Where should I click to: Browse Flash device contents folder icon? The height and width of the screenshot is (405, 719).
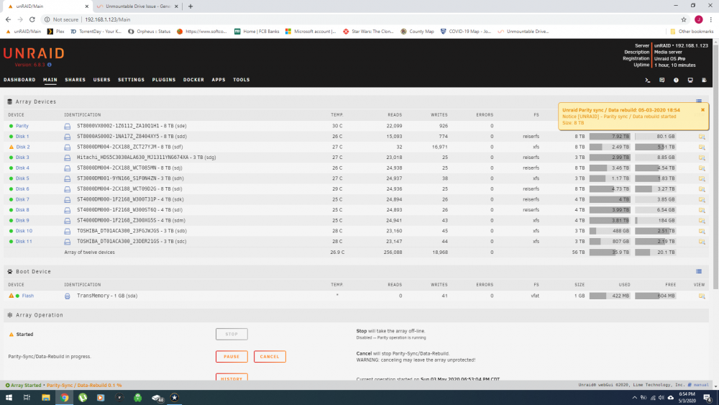click(x=702, y=296)
